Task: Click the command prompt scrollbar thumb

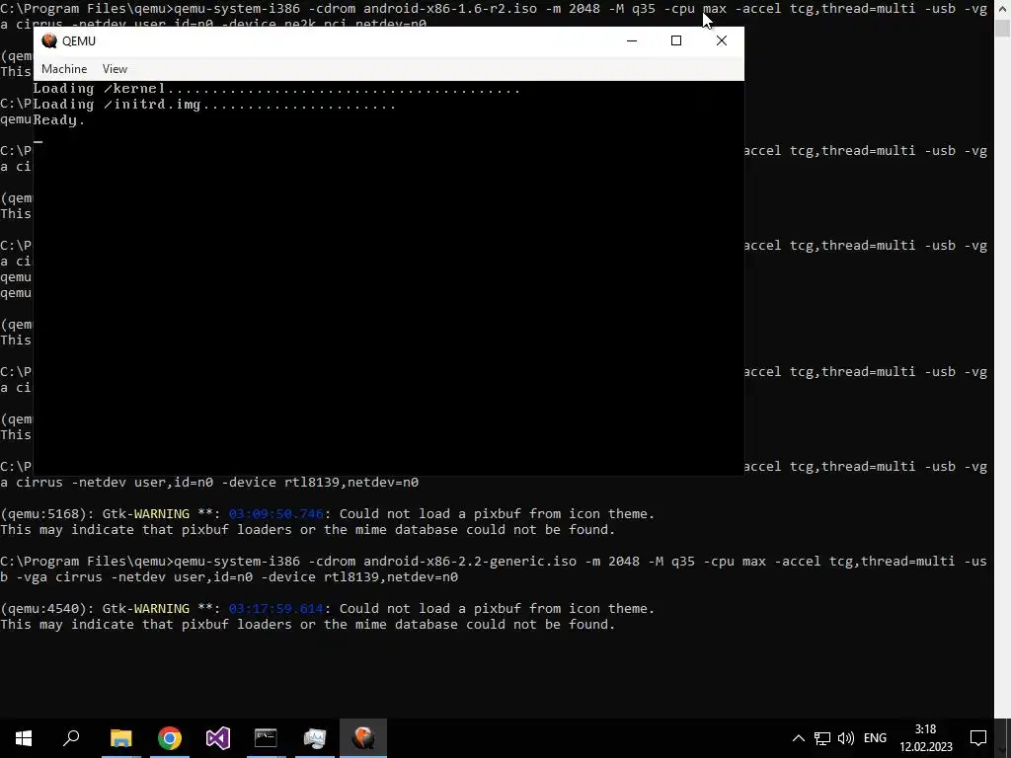Action: (1003, 28)
